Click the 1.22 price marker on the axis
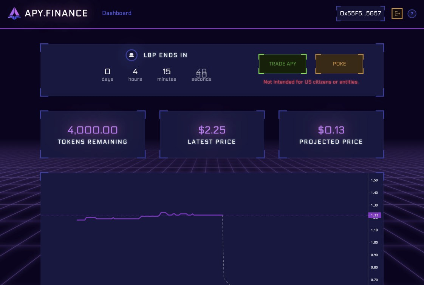The image size is (424, 285). coord(375,215)
